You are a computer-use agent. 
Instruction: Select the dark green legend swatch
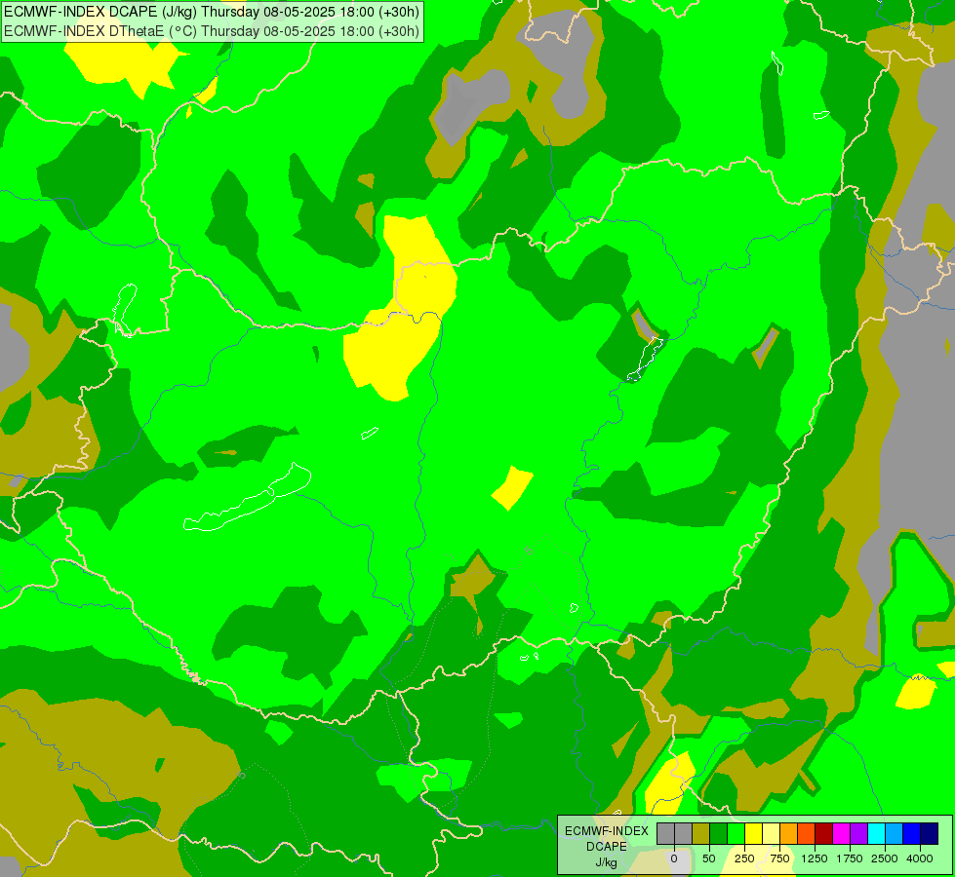point(719,833)
